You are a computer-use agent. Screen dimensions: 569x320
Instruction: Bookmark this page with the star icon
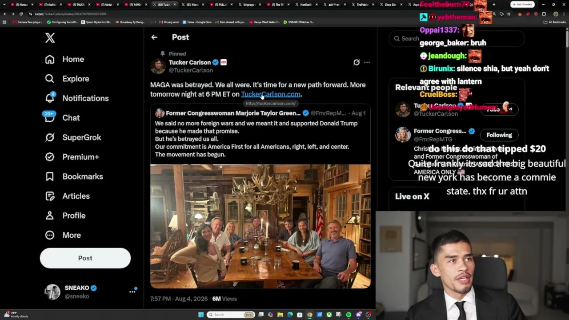click(509, 14)
